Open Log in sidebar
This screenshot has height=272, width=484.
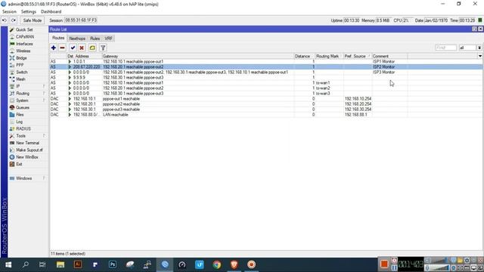(19, 122)
